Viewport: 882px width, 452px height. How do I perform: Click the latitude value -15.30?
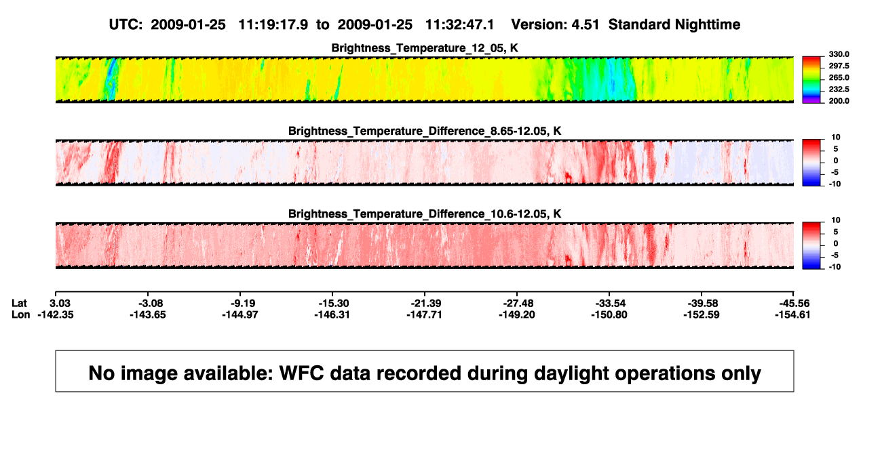pos(332,303)
